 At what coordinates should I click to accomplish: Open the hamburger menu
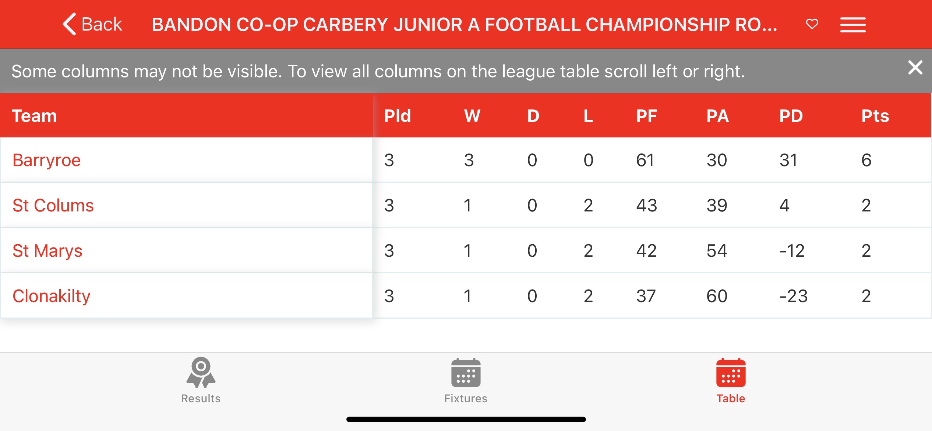pos(853,25)
